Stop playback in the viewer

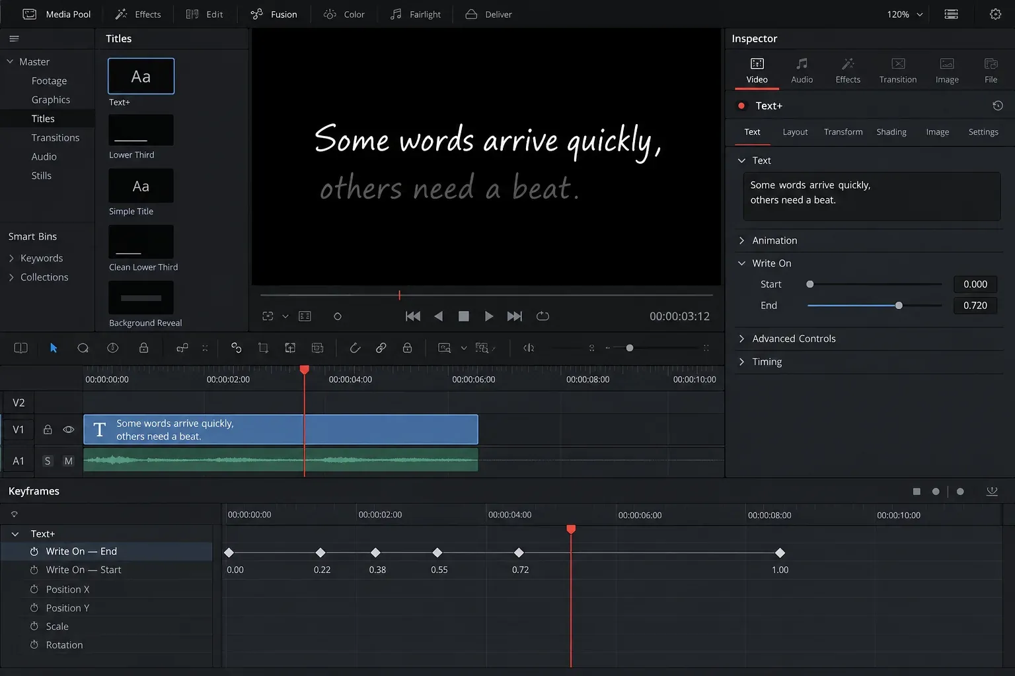coord(464,316)
